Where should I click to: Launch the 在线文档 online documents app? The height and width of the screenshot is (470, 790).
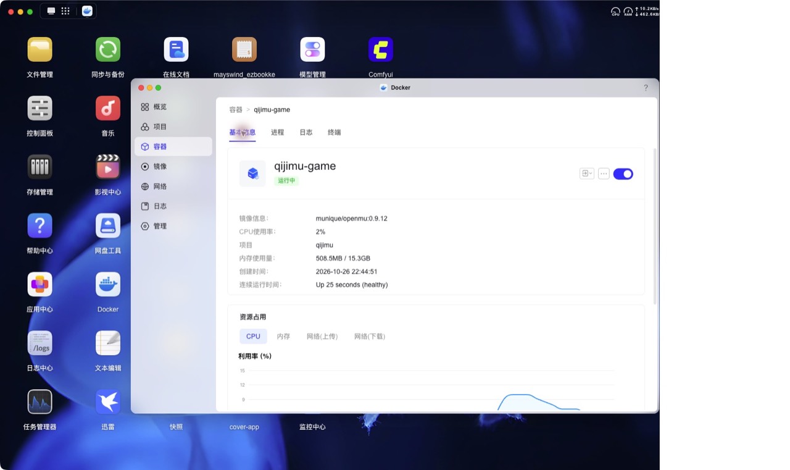coord(176,49)
